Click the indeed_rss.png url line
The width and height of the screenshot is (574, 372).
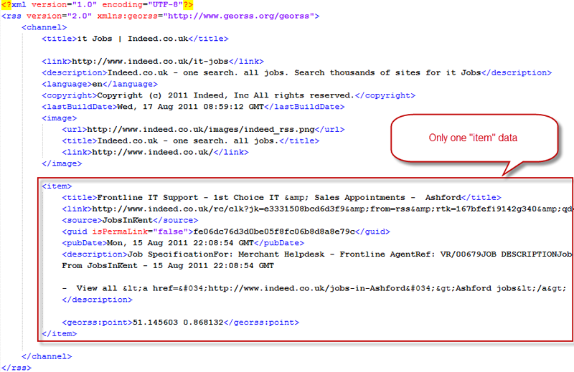203,130
